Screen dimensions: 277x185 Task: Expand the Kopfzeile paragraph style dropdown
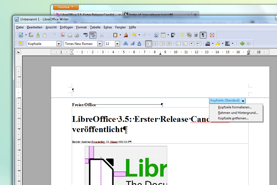pyautogui.click(x=59, y=44)
